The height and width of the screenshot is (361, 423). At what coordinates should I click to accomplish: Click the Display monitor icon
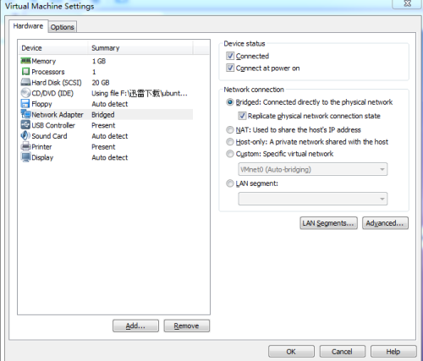tap(25, 157)
